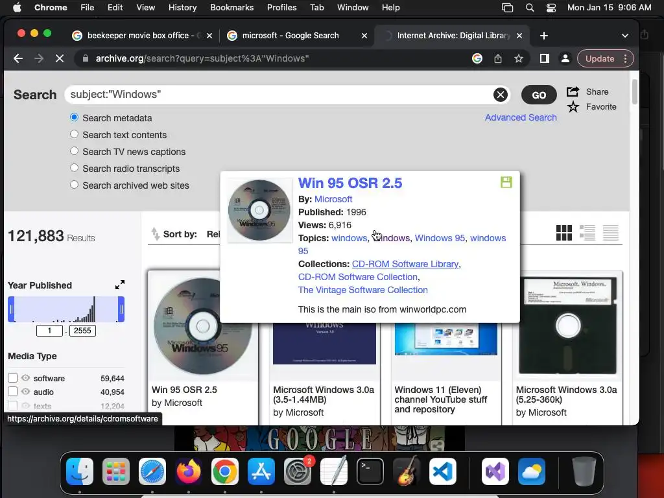Select Search radio transcripts option

(74, 168)
